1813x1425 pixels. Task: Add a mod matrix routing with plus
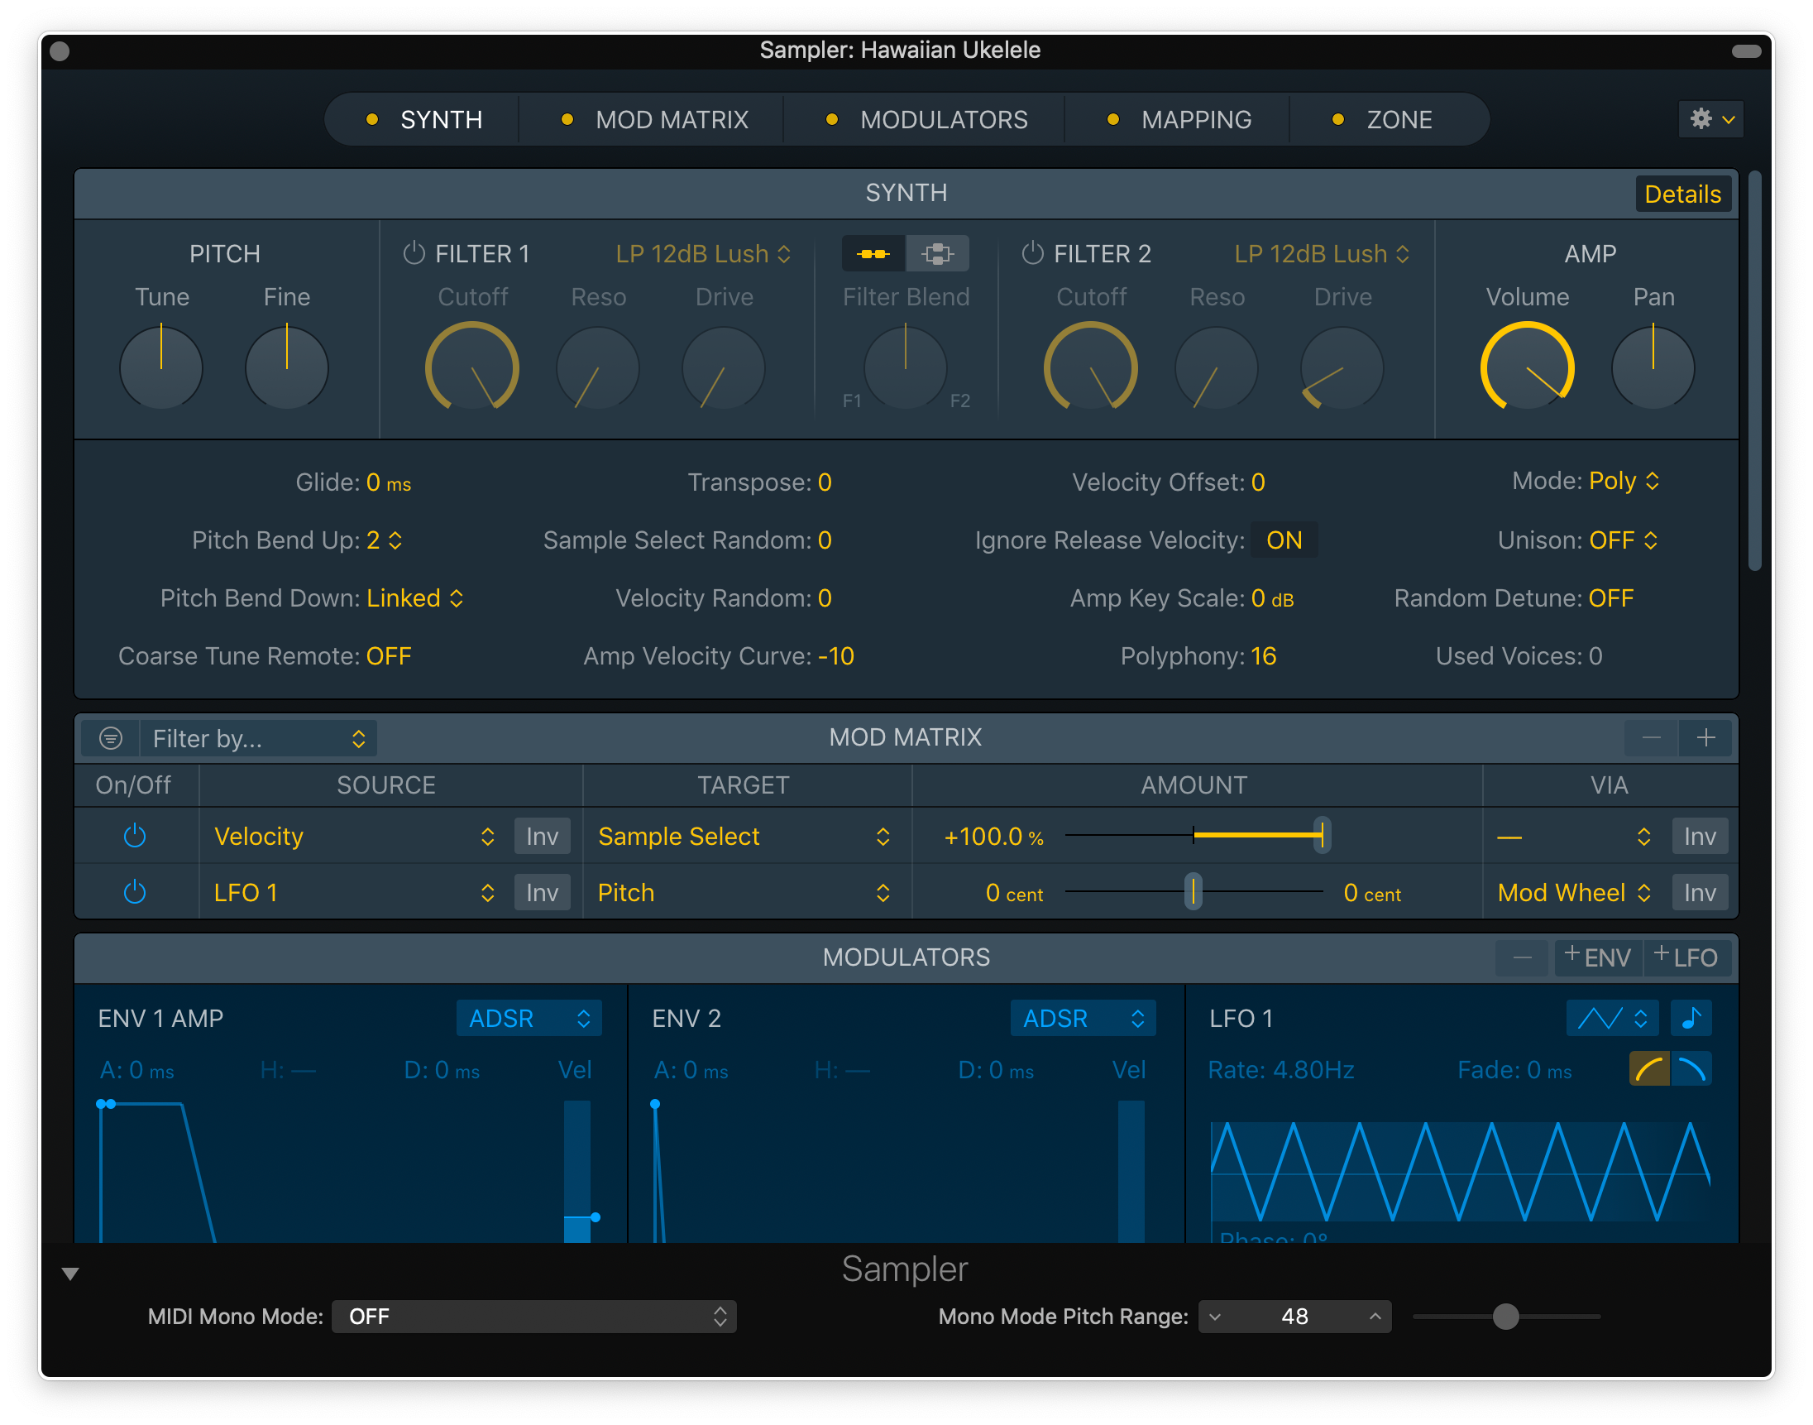1705,737
